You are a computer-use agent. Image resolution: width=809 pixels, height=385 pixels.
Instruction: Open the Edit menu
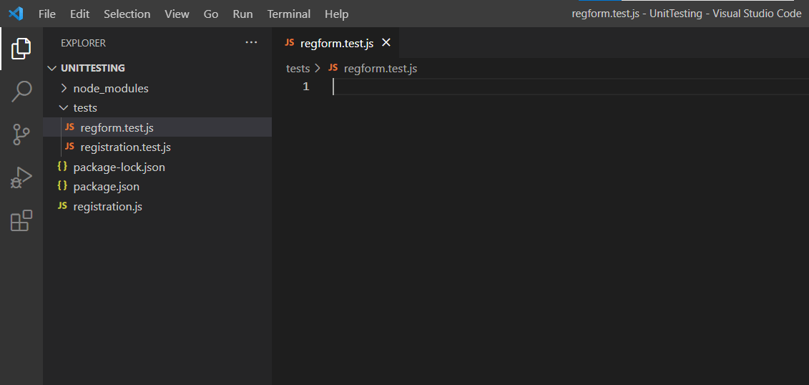point(80,14)
